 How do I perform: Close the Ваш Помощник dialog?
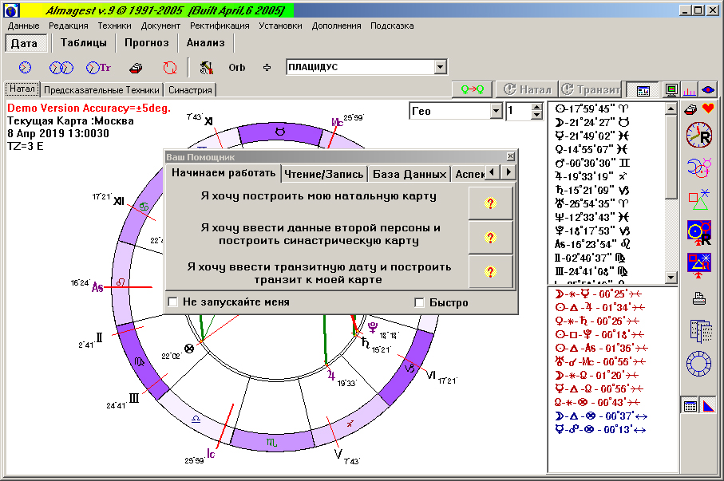coord(510,157)
